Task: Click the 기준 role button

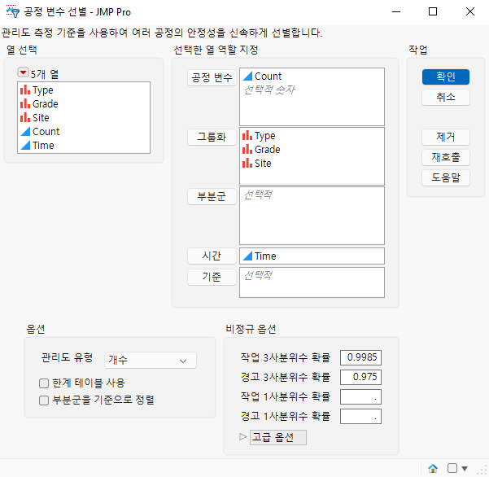Action: (x=212, y=277)
